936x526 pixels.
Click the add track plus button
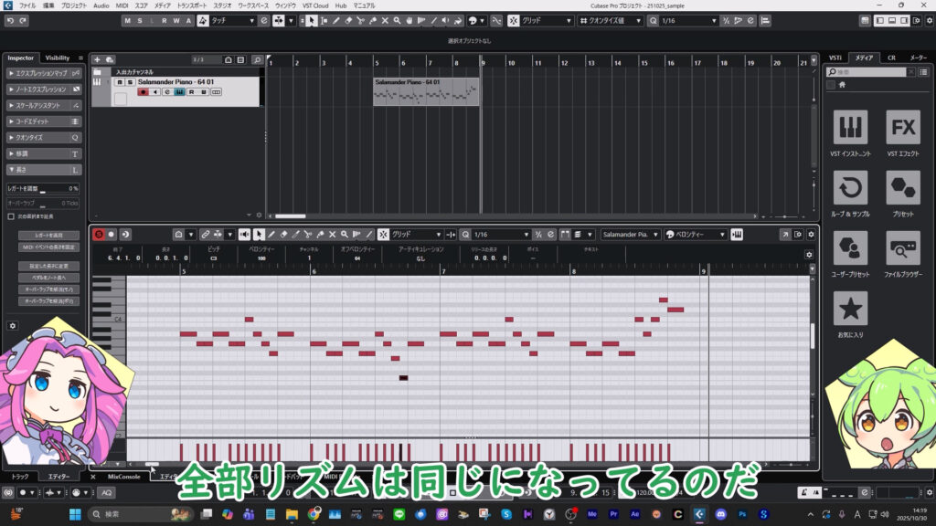[98, 59]
